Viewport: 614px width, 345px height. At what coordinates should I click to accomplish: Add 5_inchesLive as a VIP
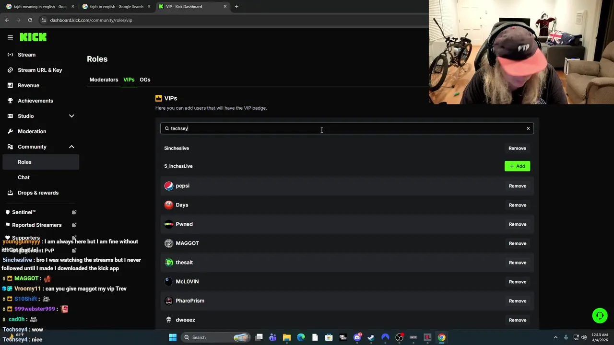tap(517, 166)
